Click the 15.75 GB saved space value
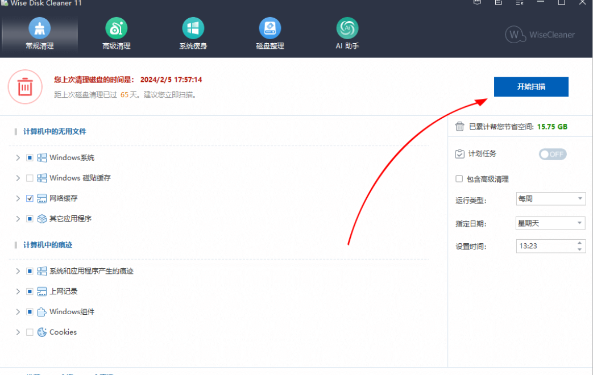Viewport: 593px width, 375px height. click(552, 127)
